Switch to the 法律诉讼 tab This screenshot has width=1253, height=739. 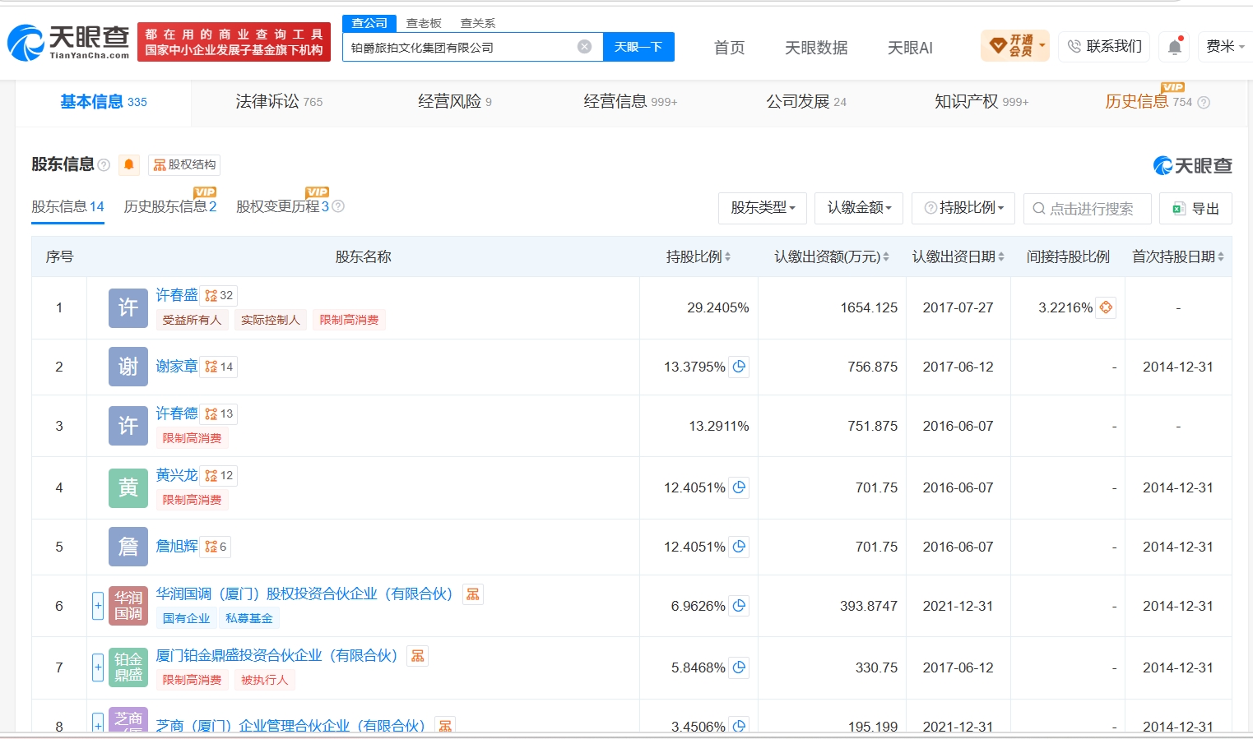tap(279, 101)
